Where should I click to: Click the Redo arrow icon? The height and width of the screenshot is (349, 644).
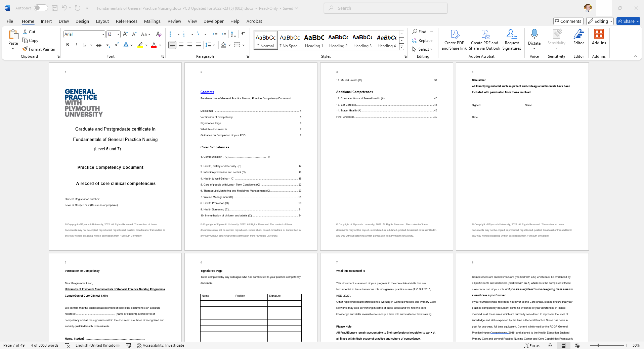point(78,8)
